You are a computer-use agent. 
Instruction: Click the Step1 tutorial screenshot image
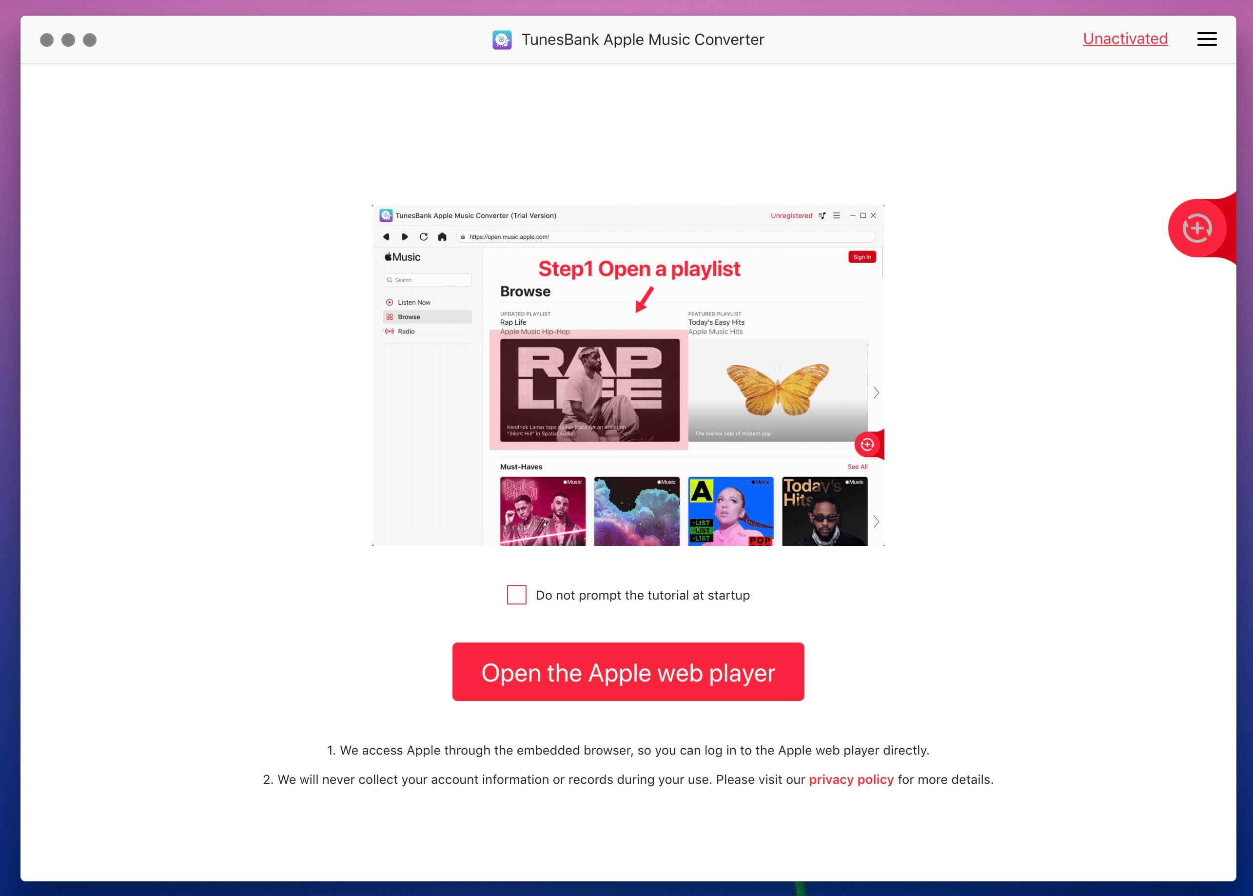[x=628, y=375]
